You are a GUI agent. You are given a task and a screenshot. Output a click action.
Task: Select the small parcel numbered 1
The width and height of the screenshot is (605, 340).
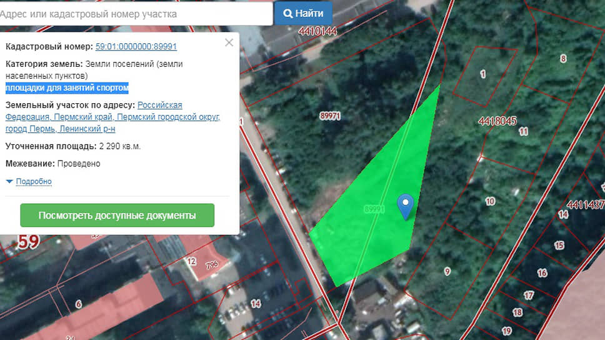[x=482, y=74]
